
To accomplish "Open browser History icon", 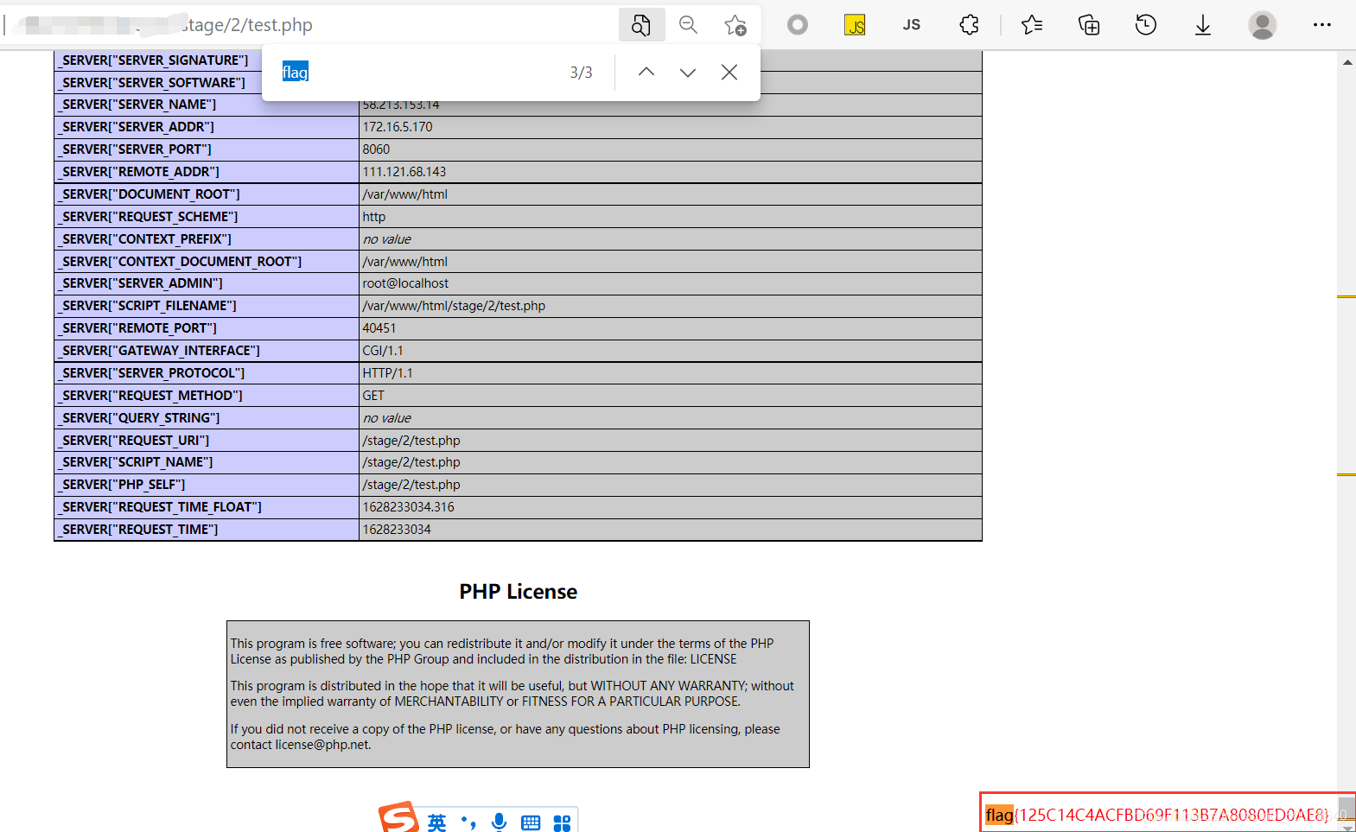I will click(x=1146, y=25).
